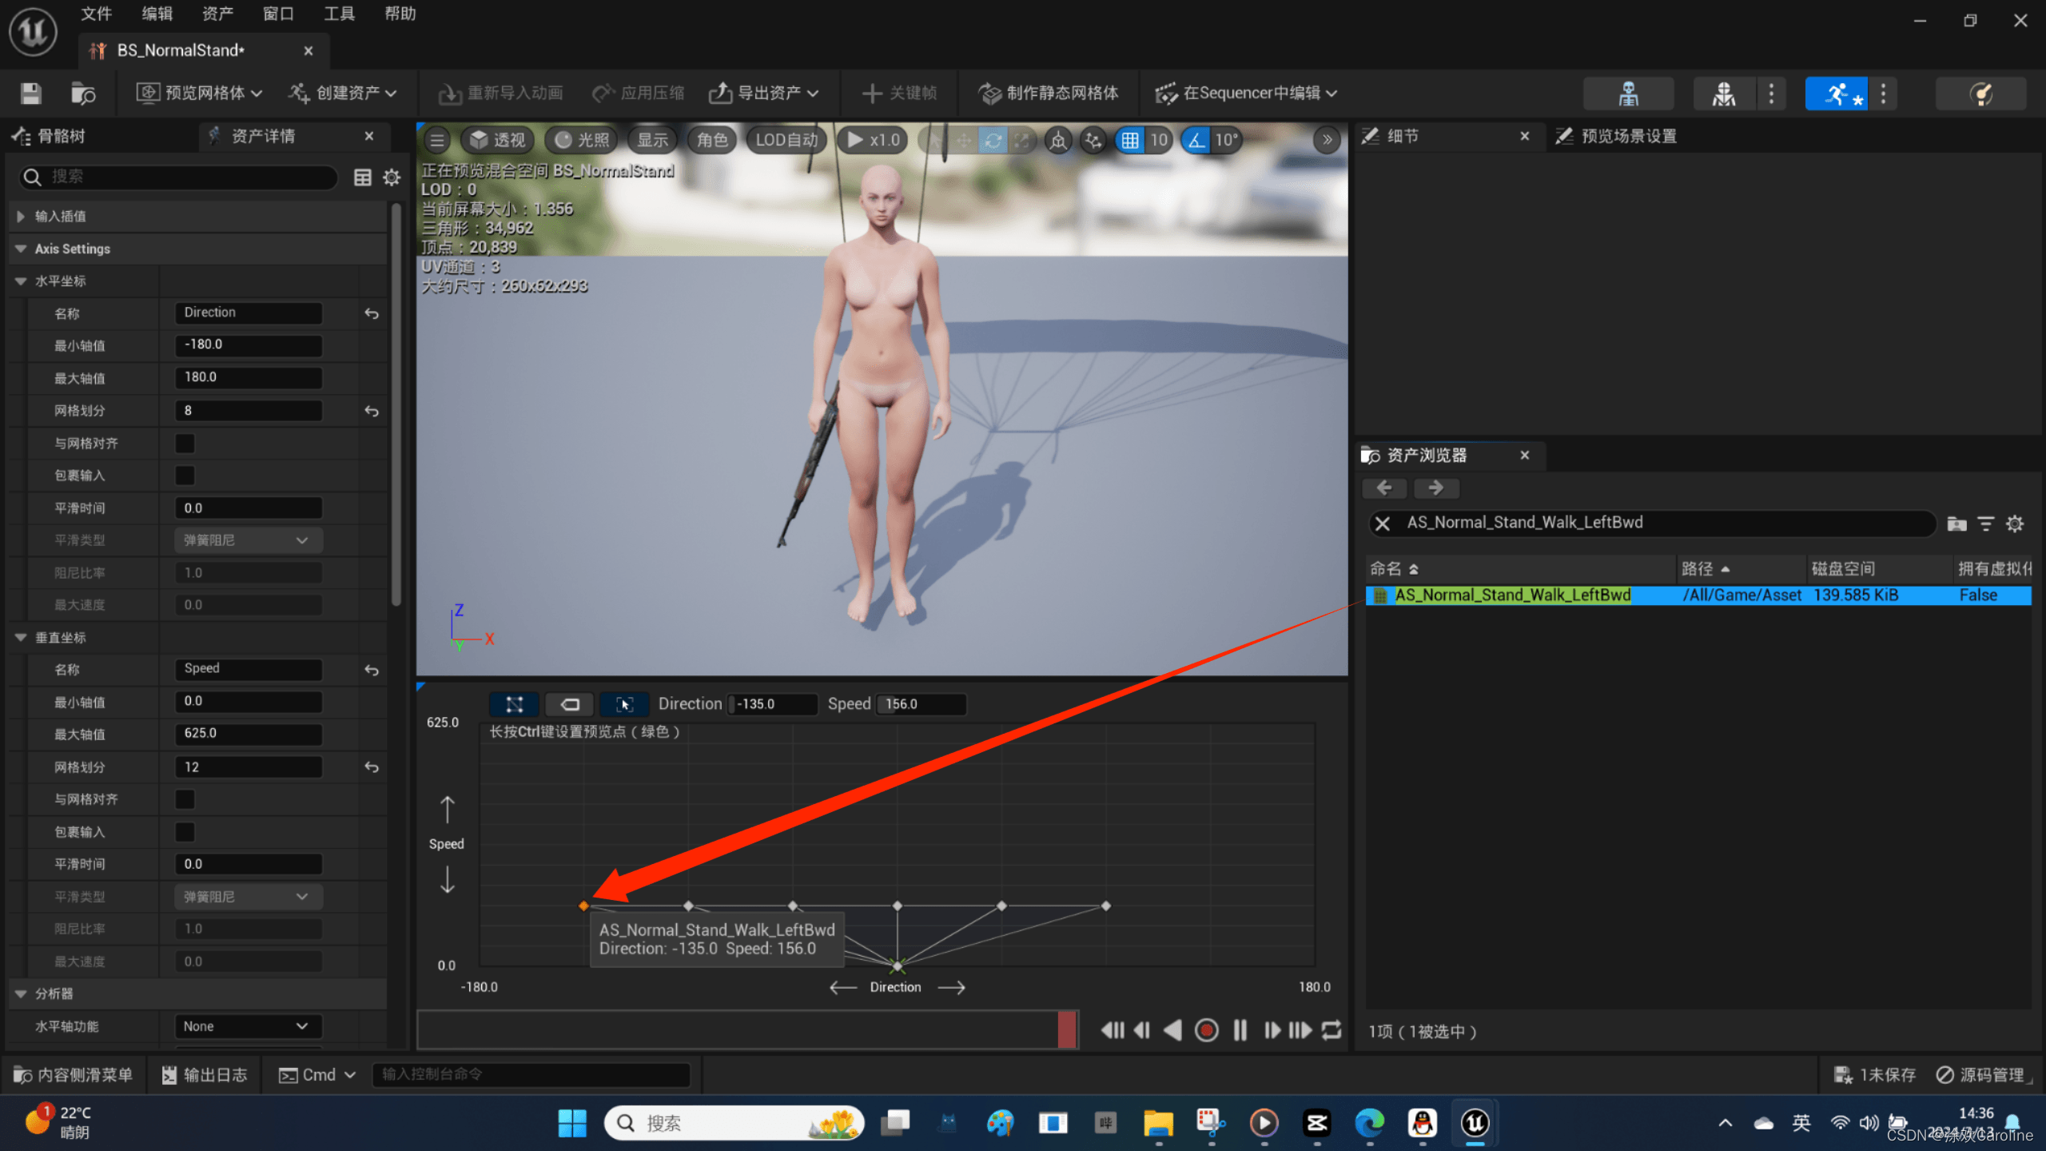Screen dimensions: 2046x1151
Task: Open Export Asset dropdown
Action: pyautogui.click(x=764, y=94)
